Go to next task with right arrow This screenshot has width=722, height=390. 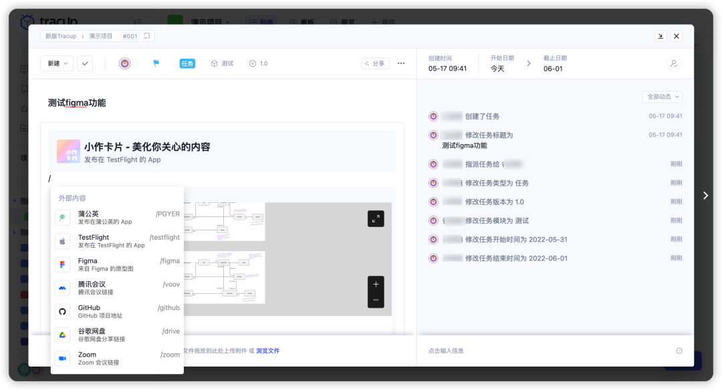tap(705, 195)
